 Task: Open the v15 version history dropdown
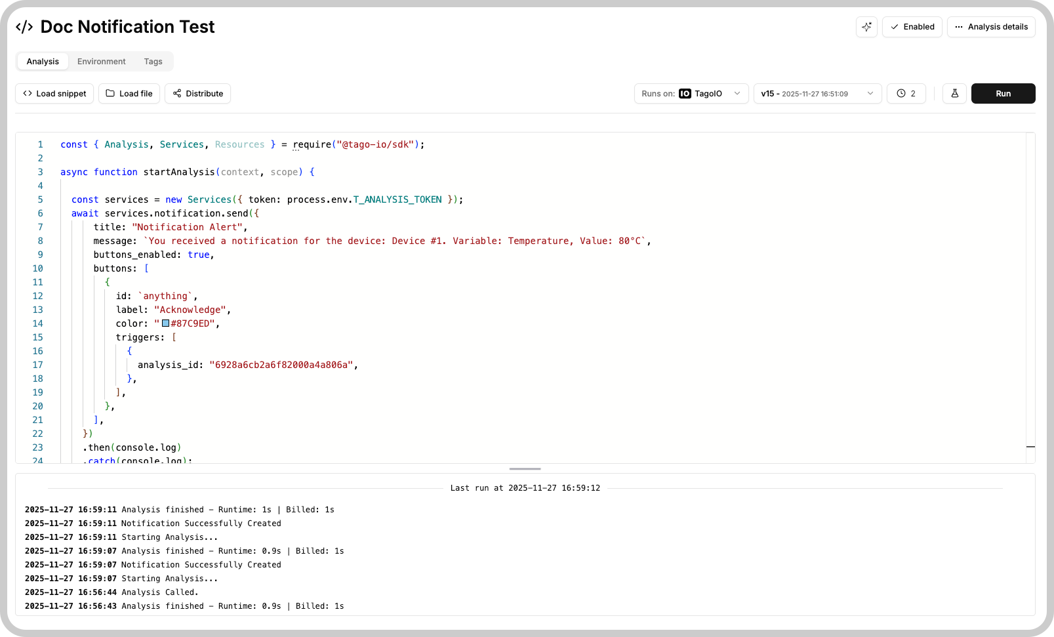817,94
